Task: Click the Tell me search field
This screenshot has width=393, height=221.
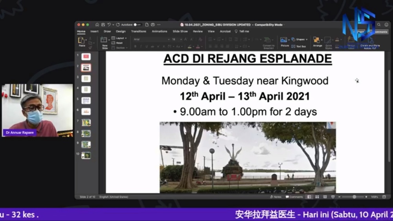Action: pos(242,31)
